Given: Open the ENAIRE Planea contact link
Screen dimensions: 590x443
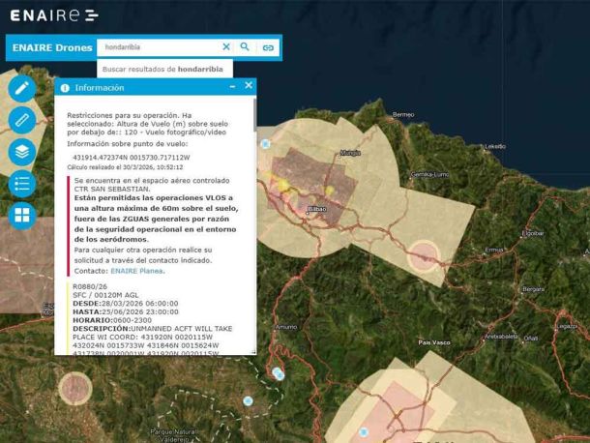Looking at the screenshot, I should tap(136, 271).
